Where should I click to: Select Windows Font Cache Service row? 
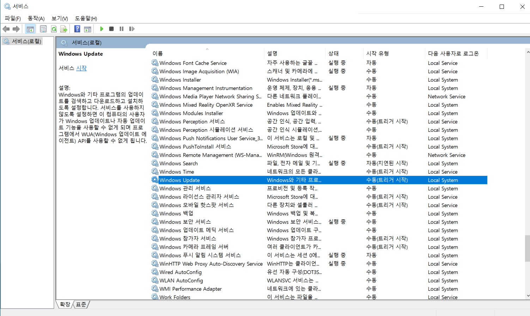319,63
